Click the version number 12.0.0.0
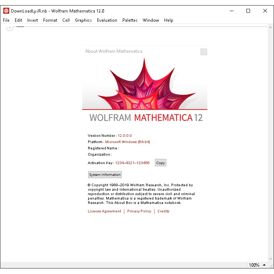The height and width of the screenshot is (274, 274). (125, 135)
